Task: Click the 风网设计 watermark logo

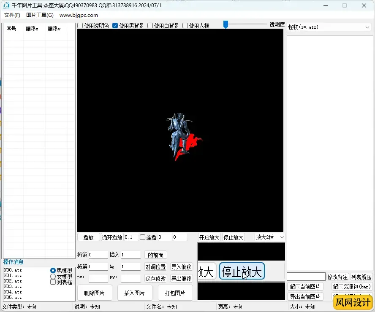Action: (353, 302)
